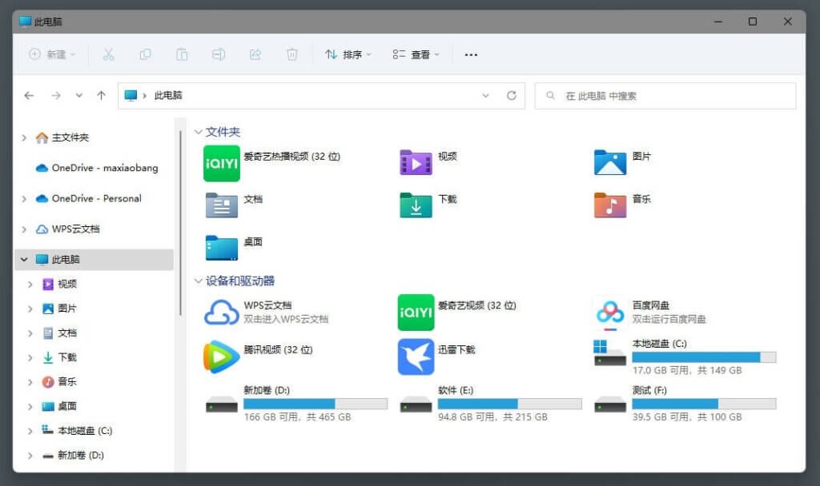Click the Copy icon in toolbar

point(146,54)
